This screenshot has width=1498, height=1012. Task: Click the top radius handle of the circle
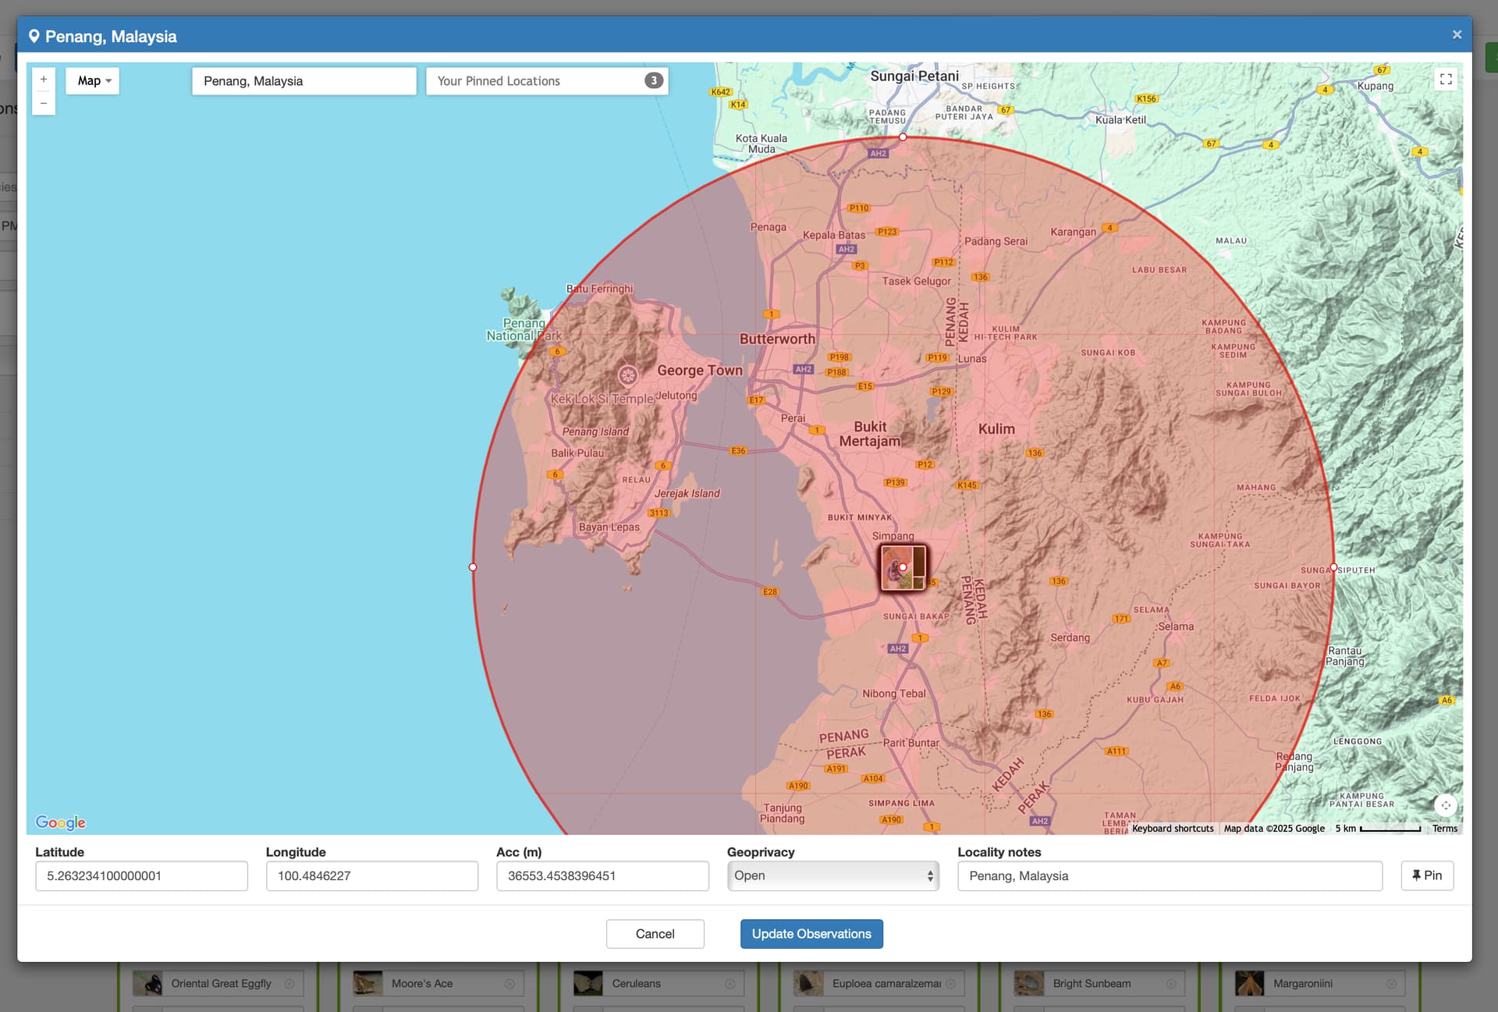click(903, 137)
